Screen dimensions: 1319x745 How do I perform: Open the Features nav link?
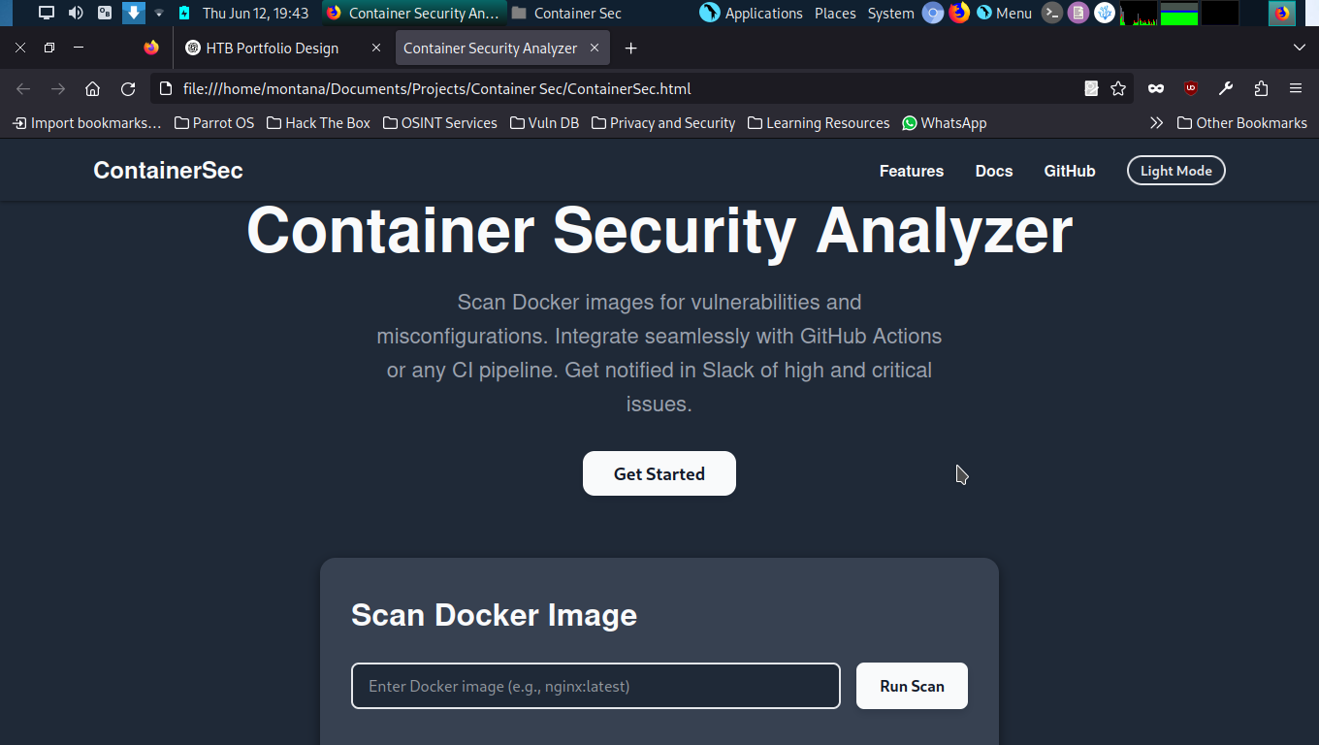(x=912, y=171)
